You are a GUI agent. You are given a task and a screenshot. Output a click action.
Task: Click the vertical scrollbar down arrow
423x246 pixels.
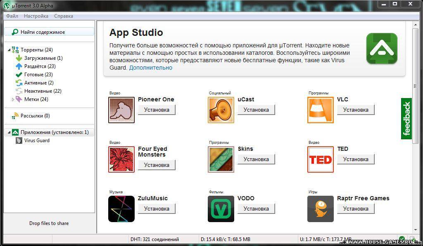416,230
